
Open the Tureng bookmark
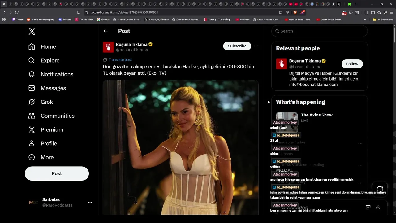[x=218, y=20]
